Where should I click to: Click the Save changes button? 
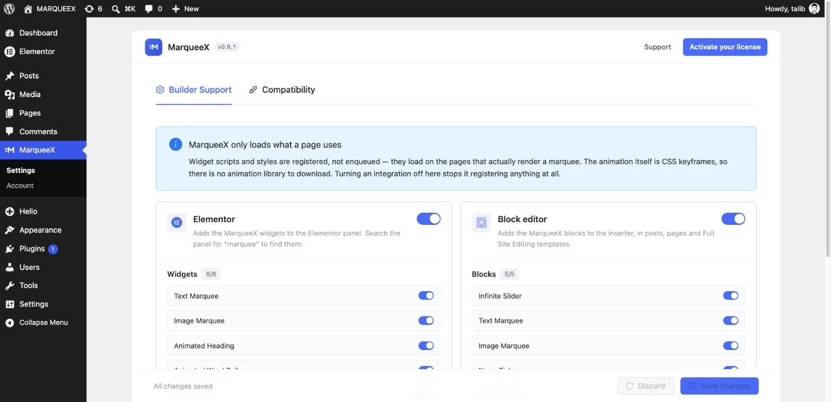(719, 386)
